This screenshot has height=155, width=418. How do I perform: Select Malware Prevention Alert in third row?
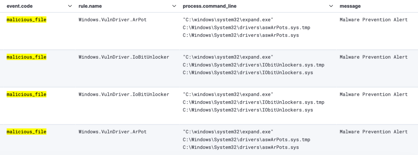coord(374,94)
